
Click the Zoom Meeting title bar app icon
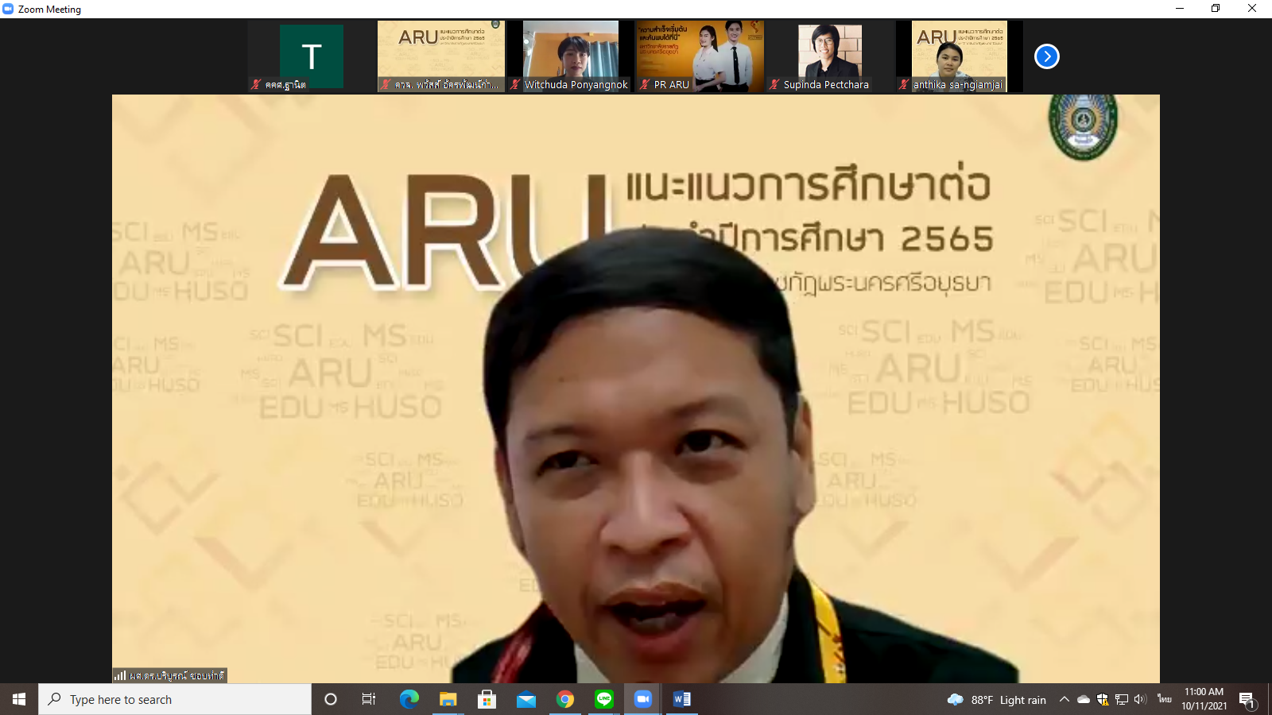tap(8, 9)
